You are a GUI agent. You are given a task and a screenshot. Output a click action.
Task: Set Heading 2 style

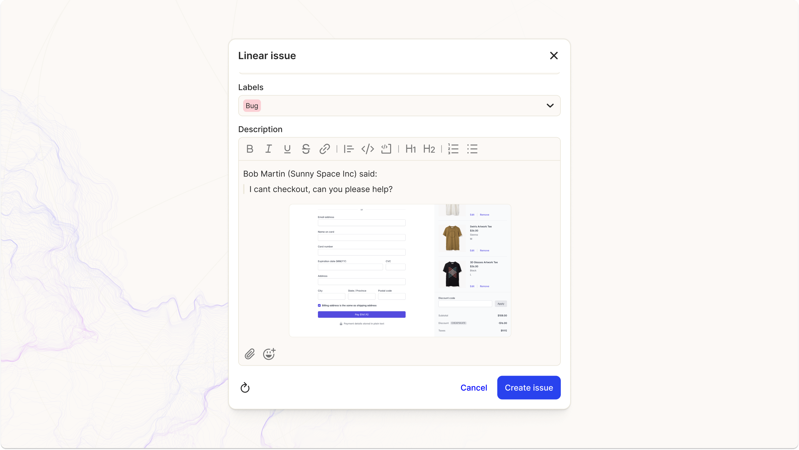pyautogui.click(x=429, y=149)
